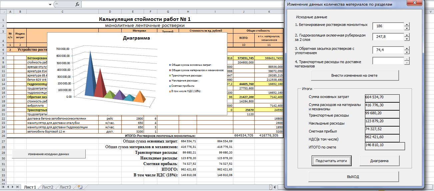
Task: Click cell манипулятор для доставки опалубки
Action: (x=63, y=123)
